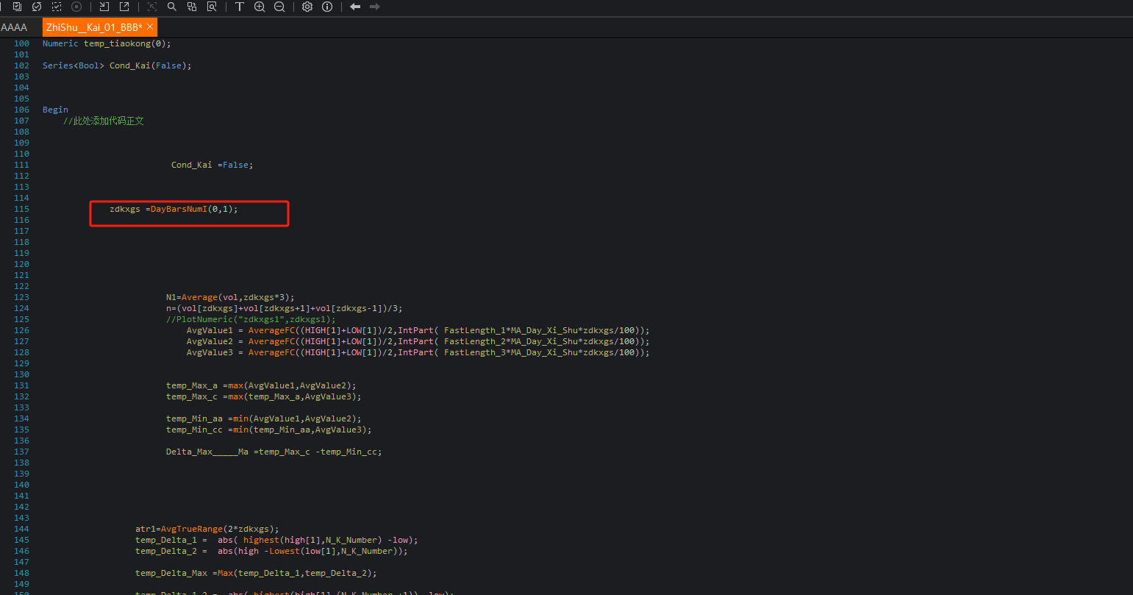The width and height of the screenshot is (1133, 595).
Task: Click 'AvgTrueRange' function on line 144
Action: click(192, 529)
